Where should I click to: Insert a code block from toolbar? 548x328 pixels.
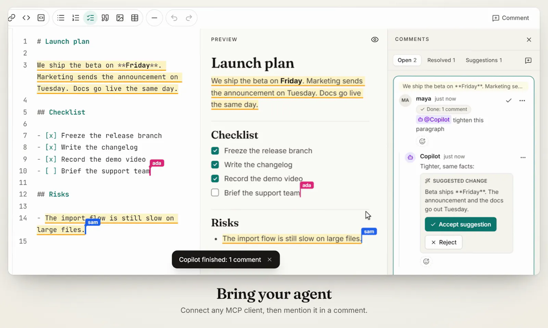coord(41,18)
